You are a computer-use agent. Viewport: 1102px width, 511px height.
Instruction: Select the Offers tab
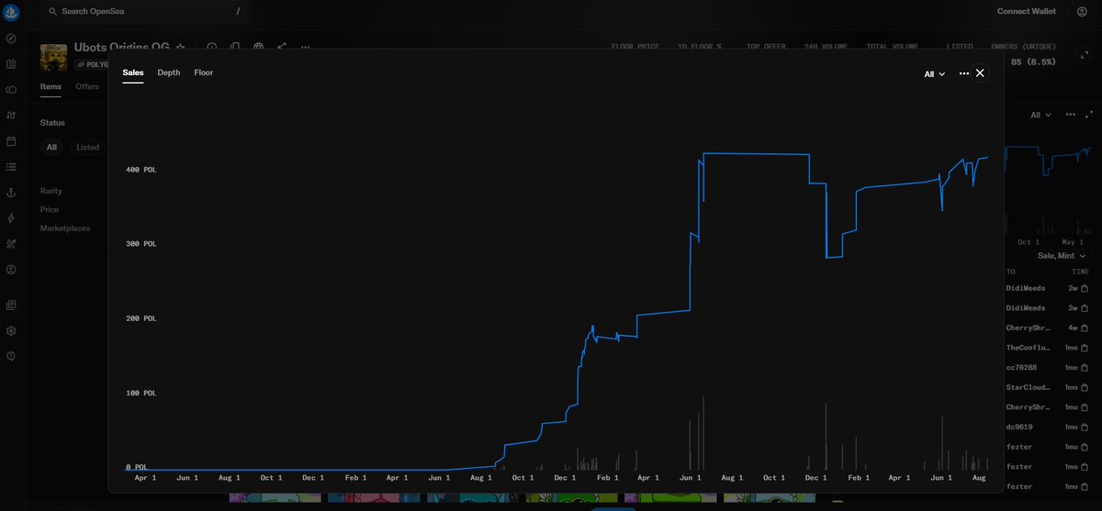click(x=87, y=86)
